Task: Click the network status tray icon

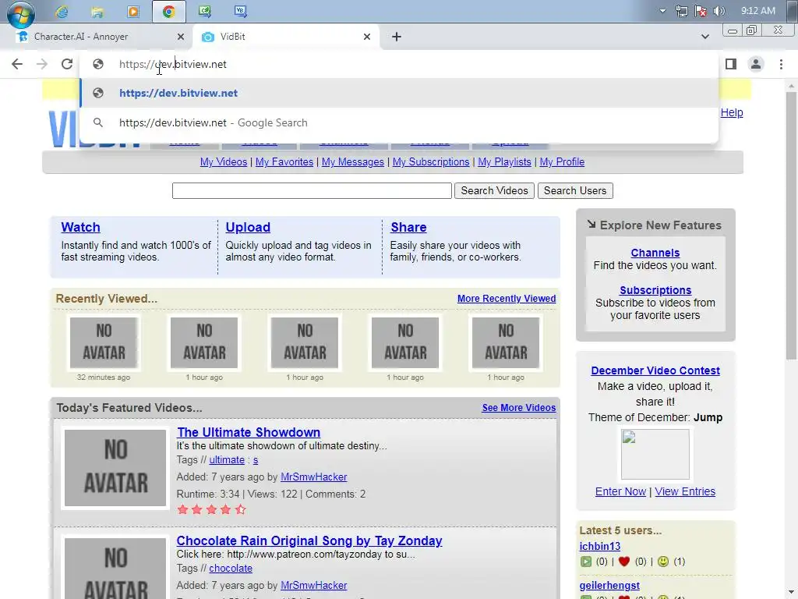Action: pos(681,11)
